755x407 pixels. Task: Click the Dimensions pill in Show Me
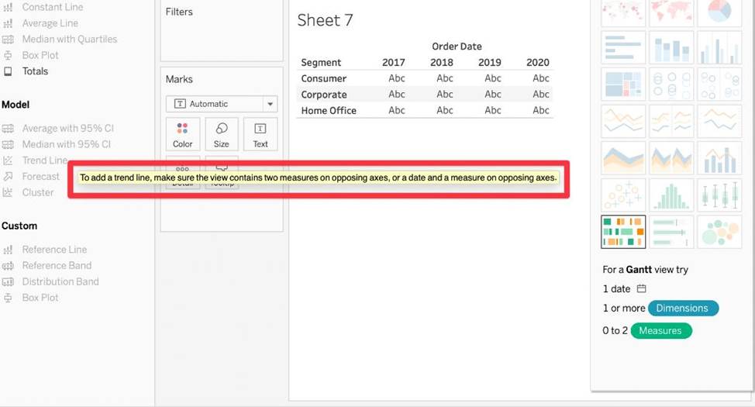[682, 309]
